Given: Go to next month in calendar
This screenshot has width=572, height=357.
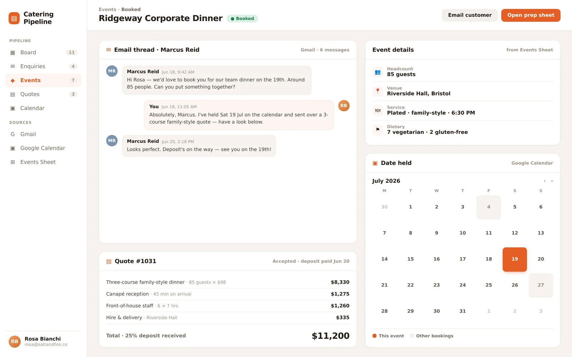Looking at the screenshot, I should tap(552, 181).
